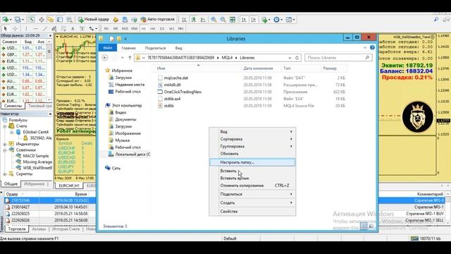Switch chart to bar chart type
Screen dimensions: 451x254
tap(184, 20)
